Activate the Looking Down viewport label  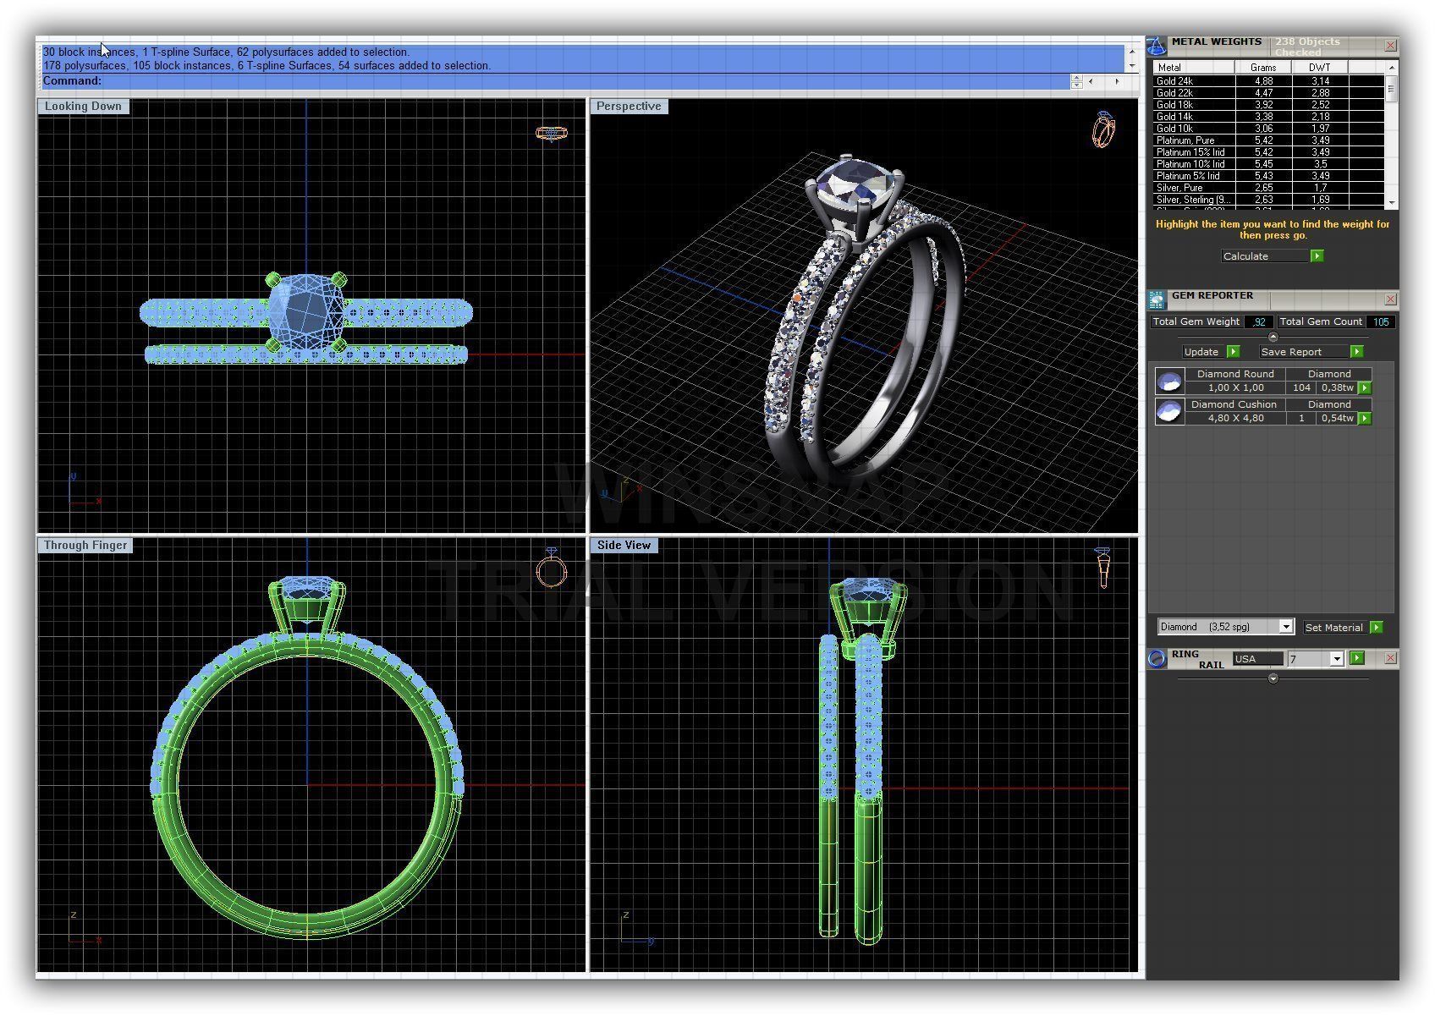[83, 106]
